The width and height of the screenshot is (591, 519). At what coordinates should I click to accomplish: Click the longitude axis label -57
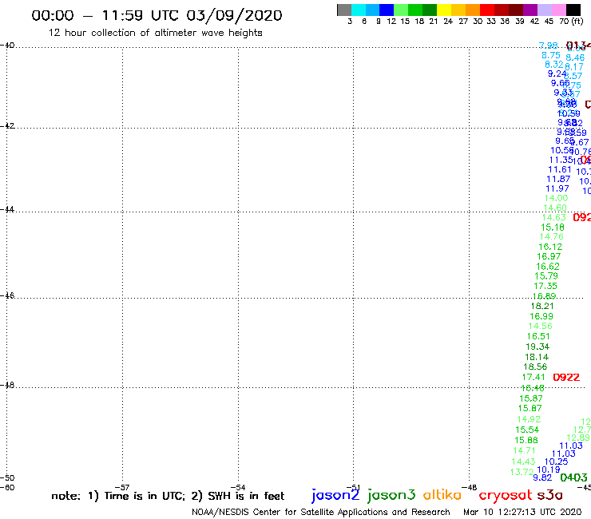tap(122, 487)
